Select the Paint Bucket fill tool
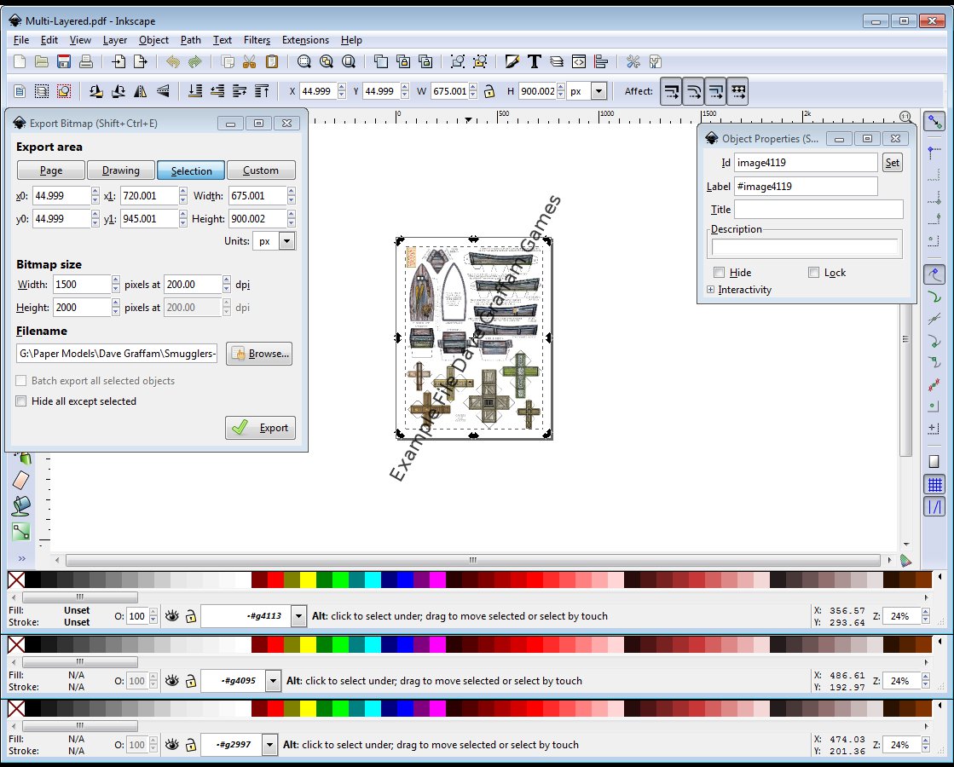The height and width of the screenshot is (767, 954). [20, 505]
